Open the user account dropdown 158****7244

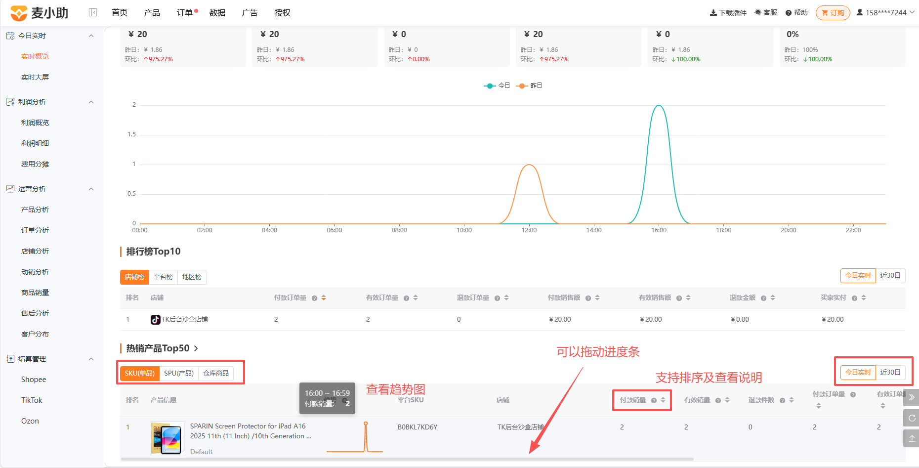coord(885,12)
